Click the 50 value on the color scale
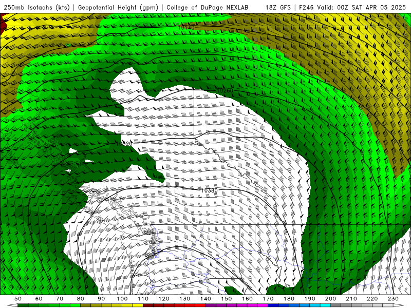This screenshot has height=308, width=411. (x=18, y=299)
